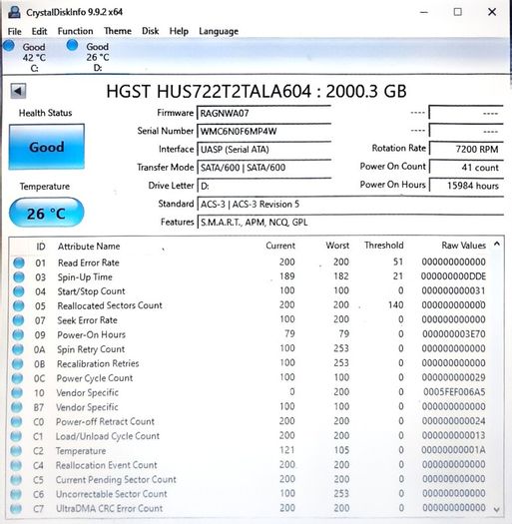Select the Spin-Up Time attribute name
Viewport: 512px width, 524px height.
85,277
